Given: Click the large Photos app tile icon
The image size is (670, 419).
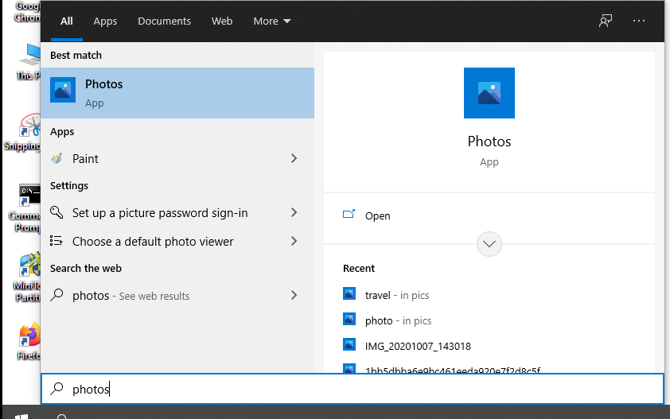Looking at the screenshot, I should (x=489, y=93).
